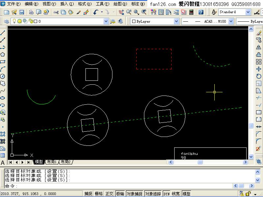Click the drawing area scroll down arrow
Screen dimensions: 263x197
[251, 157]
